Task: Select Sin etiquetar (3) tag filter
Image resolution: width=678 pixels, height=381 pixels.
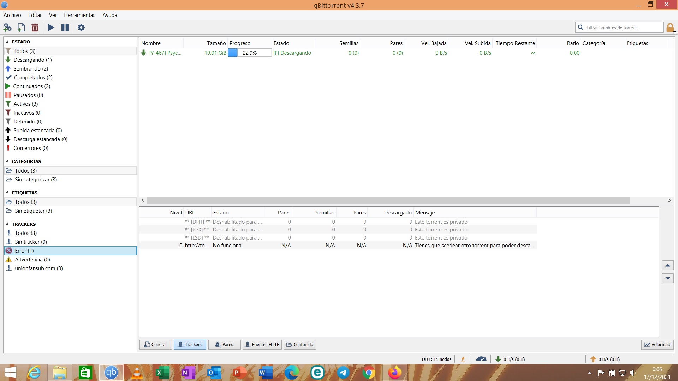Action: pos(70,211)
